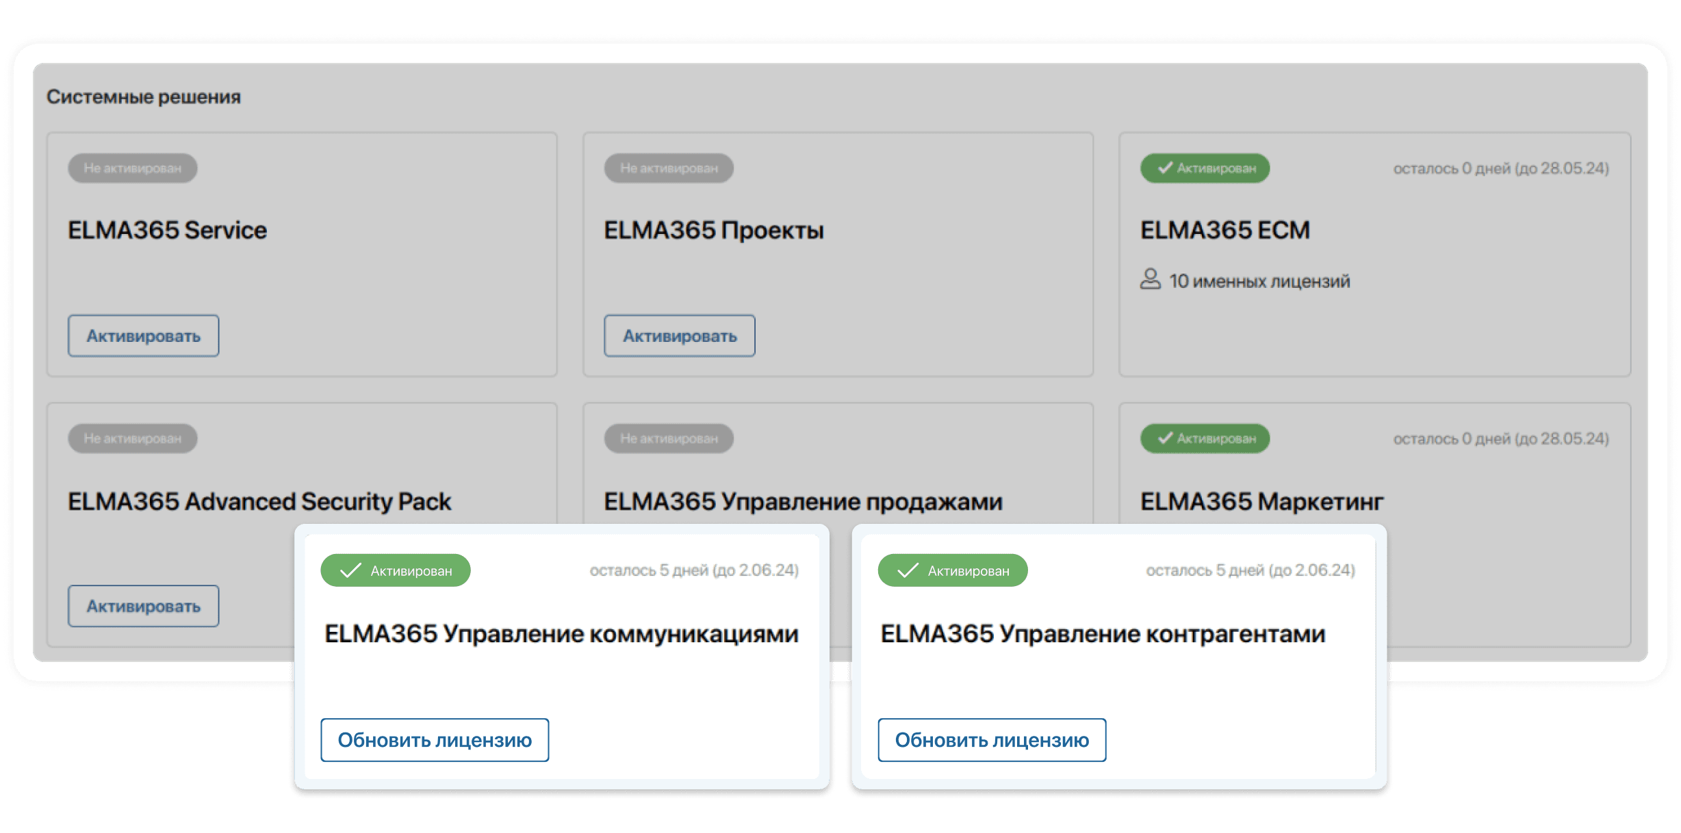Click Активирован checkmark badge on ELMA365 Маркетинг
The image size is (1681, 833).
(1205, 438)
